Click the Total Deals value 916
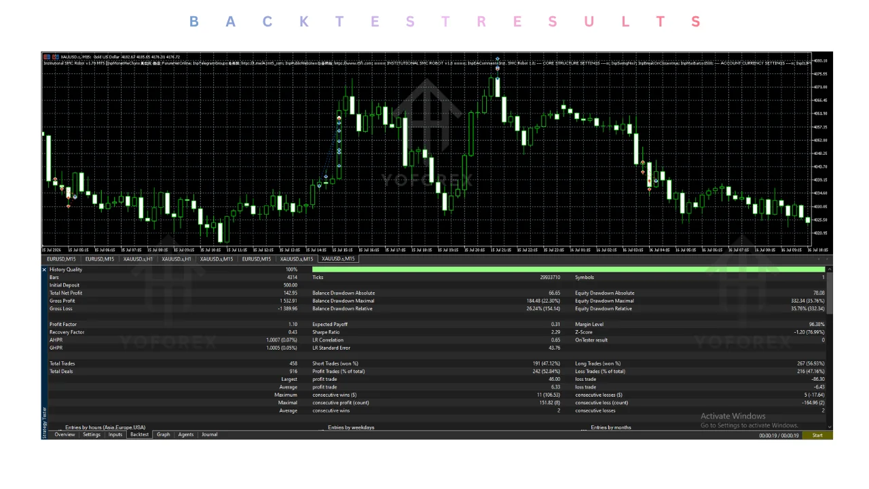Viewport: 869px width, 489px height. click(293, 372)
